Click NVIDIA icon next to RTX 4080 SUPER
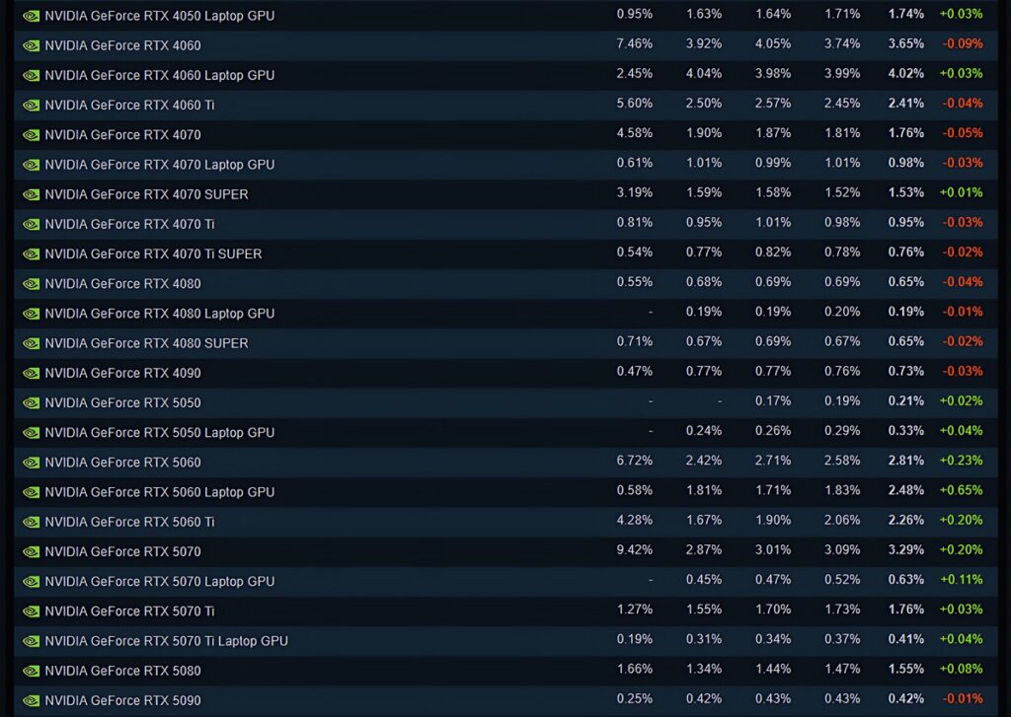1011x717 pixels. (31, 344)
